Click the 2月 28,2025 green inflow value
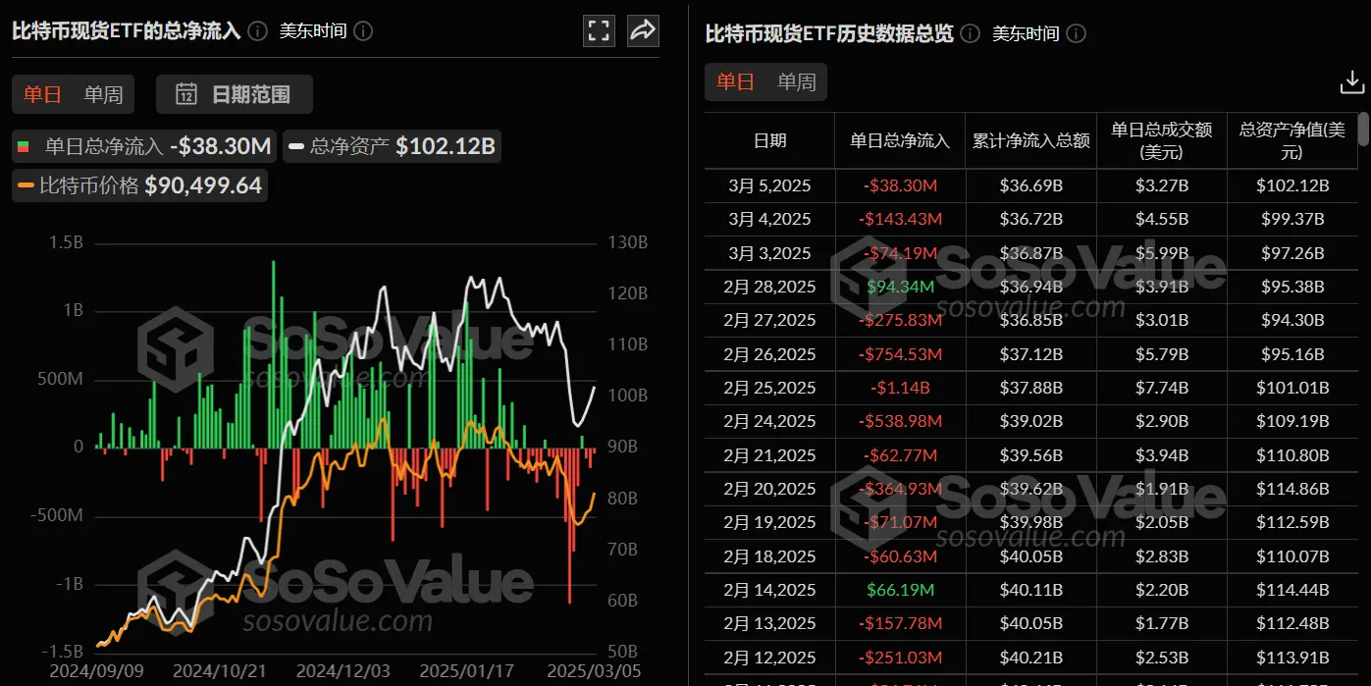The image size is (1371, 686). click(x=899, y=286)
